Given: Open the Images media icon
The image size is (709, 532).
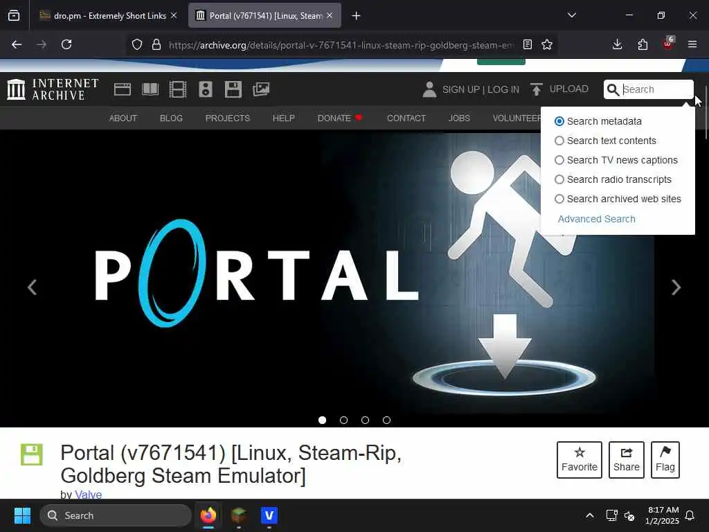Looking at the screenshot, I should click(261, 89).
